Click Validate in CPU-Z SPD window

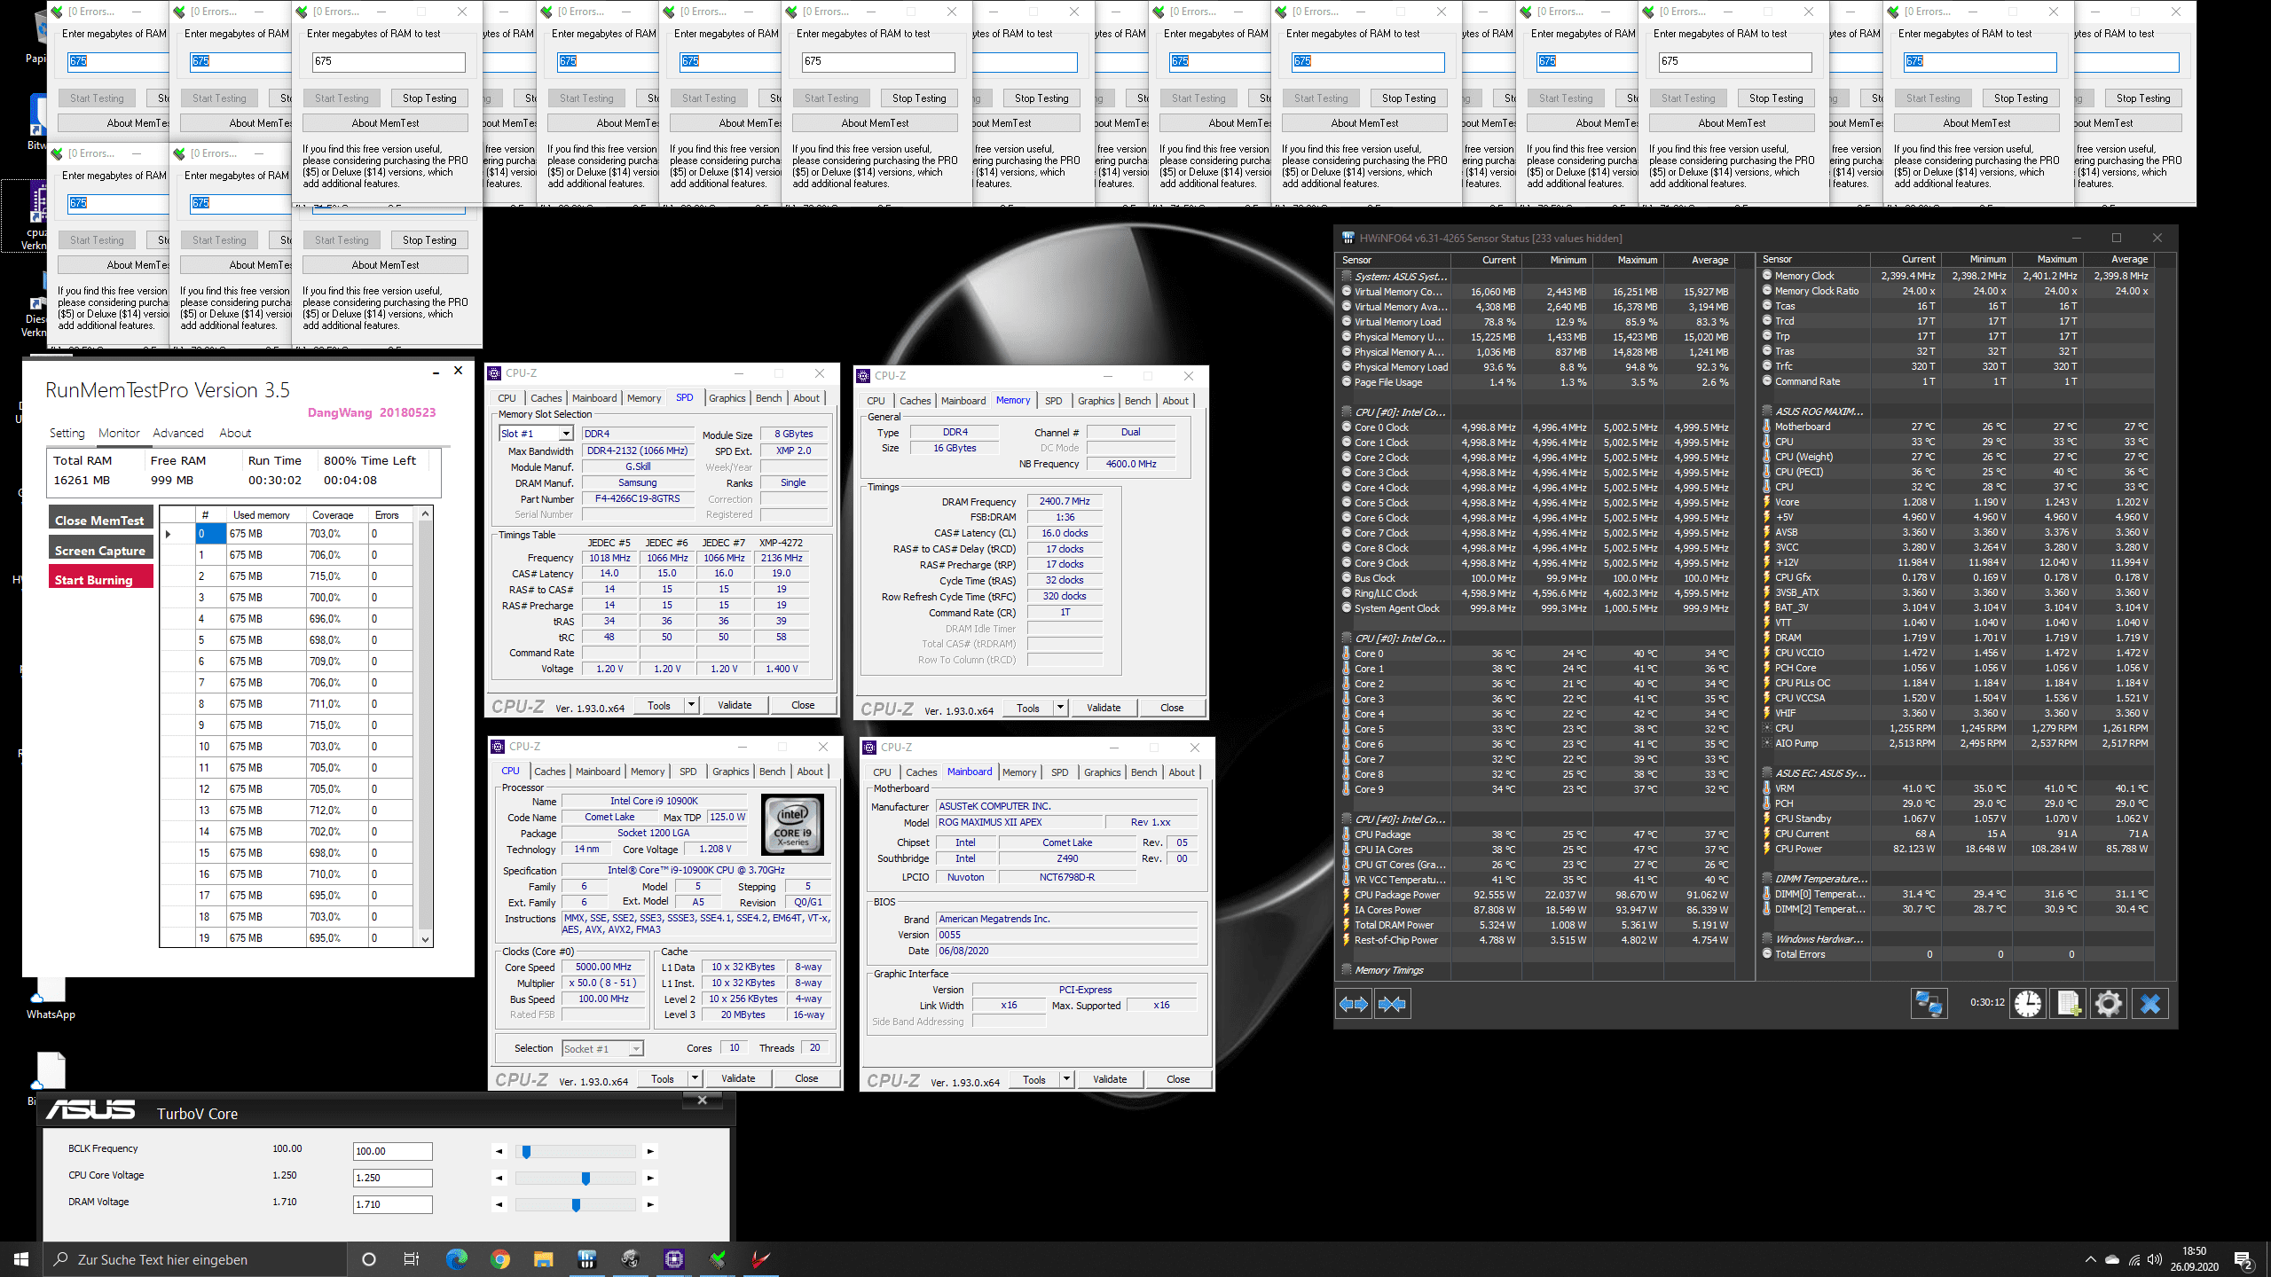click(x=735, y=705)
